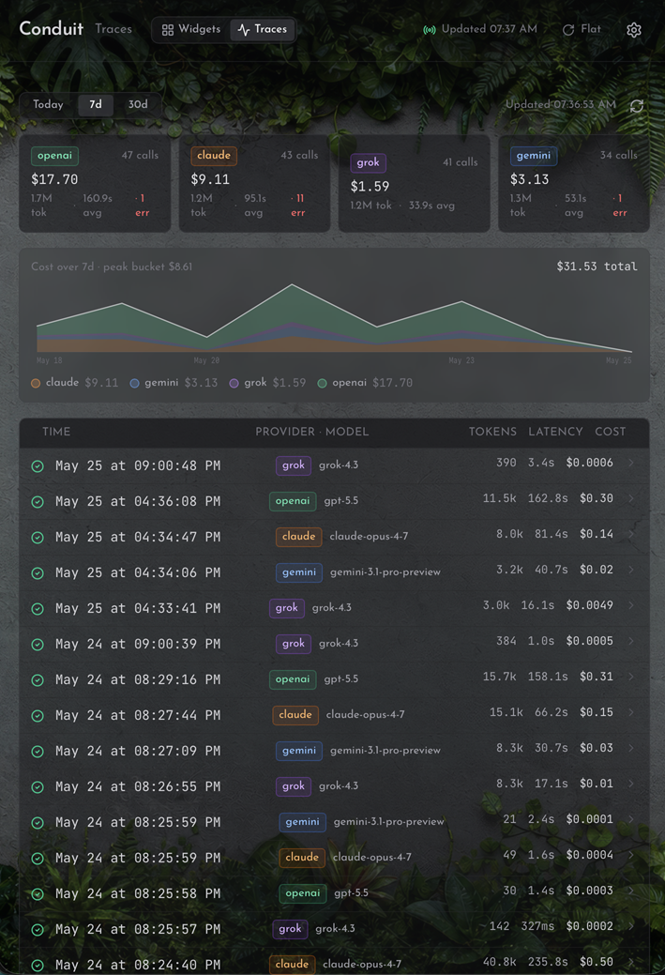Viewport: 665px width, 975px height.
Task: Click the openai badge in summary card
Action: 54,156
